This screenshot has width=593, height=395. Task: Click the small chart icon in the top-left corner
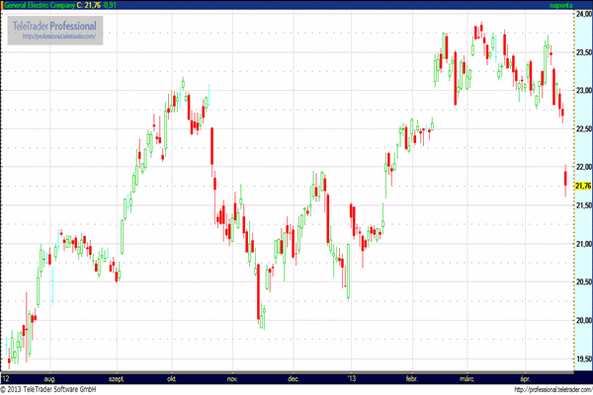[x=4, y=5]
